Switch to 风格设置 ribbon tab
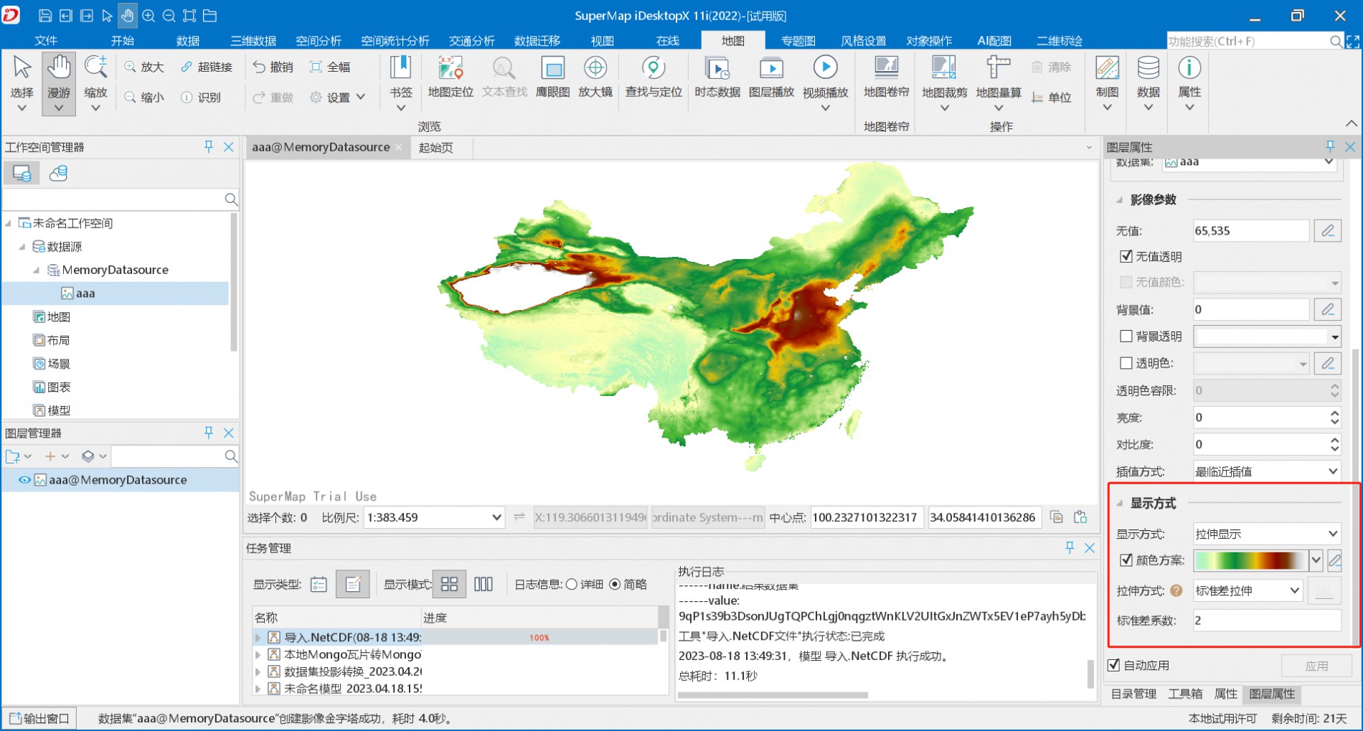This screenshot has height=731, width=1363. point(863,40)
